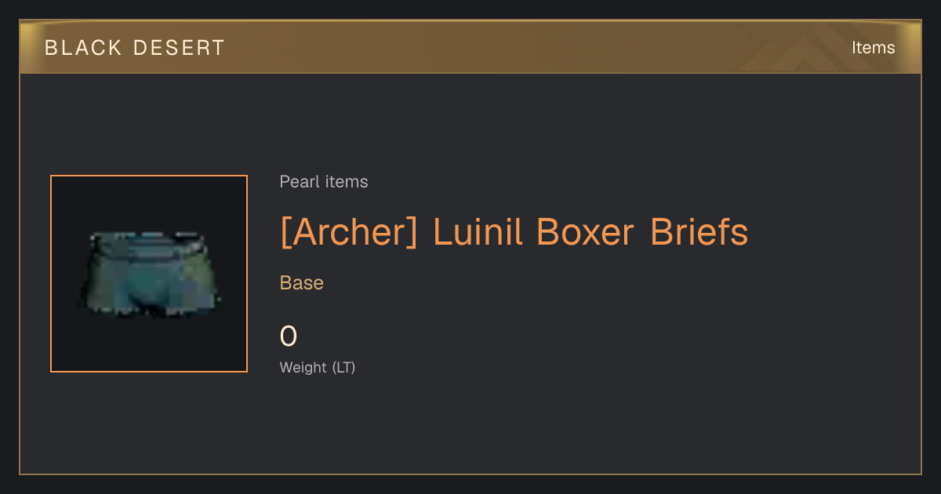The height and width of the screenshot is (494, 941).
Task: Click the gold header banner background
Action: click(x=470, y=47)
